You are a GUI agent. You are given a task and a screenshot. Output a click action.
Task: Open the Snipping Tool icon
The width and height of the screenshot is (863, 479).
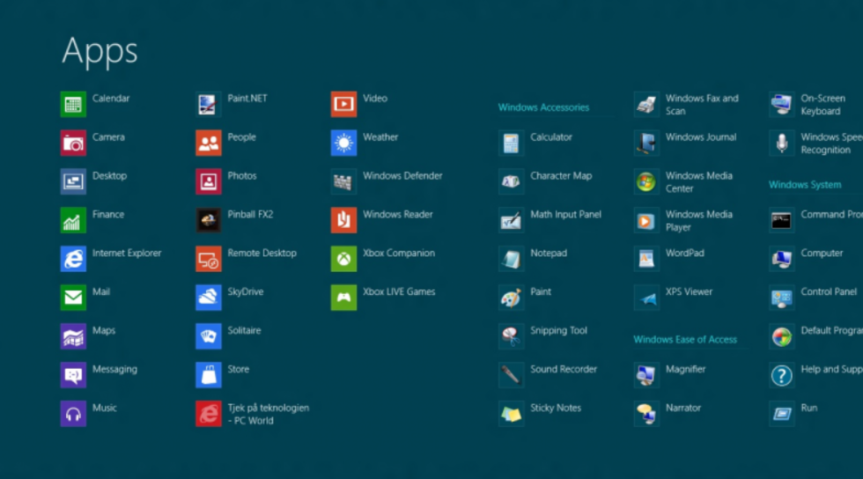512,336
